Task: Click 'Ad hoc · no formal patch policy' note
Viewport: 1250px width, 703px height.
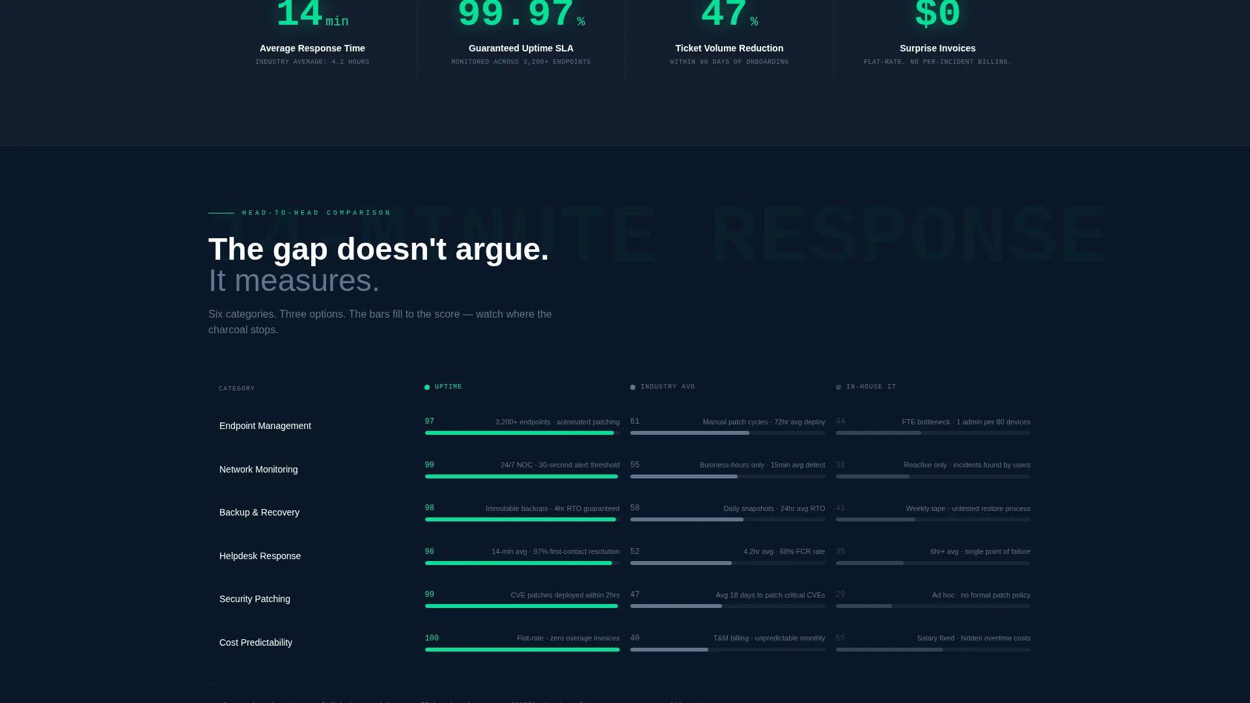Action: coord(981,595)
